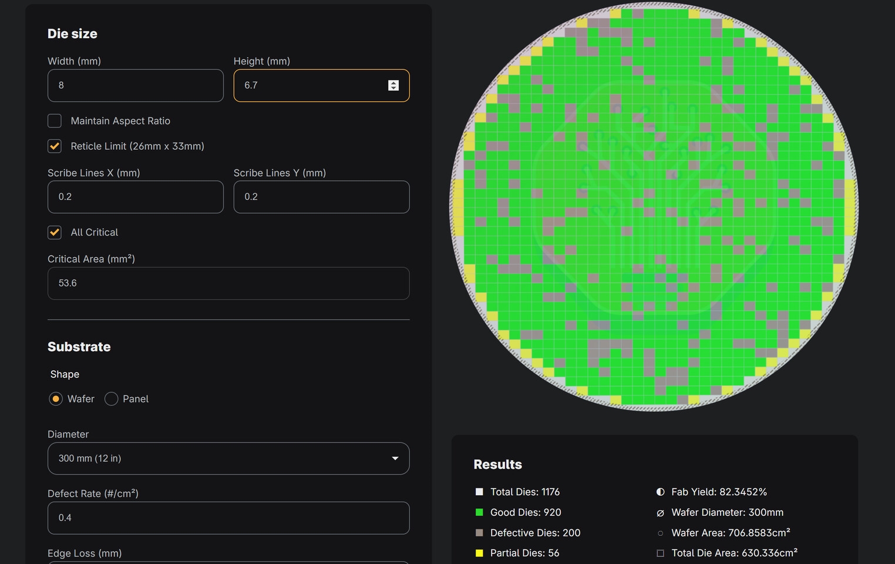Click the center of the wafer map

click(x=654, y=207)
